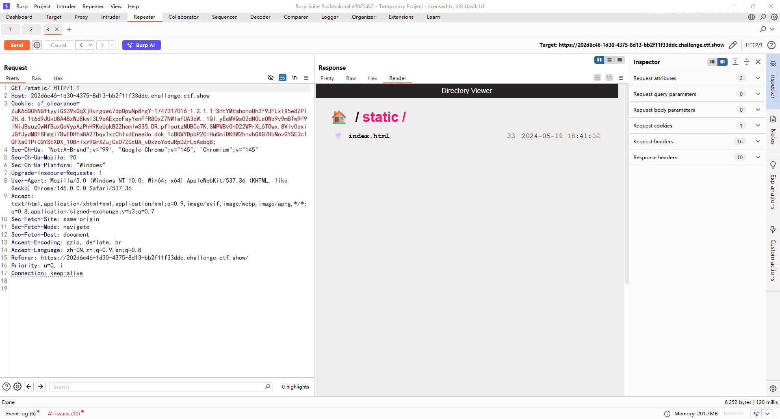Open the Explanations side panel
The image size is (780, 419).
pyautogui.click(x=773, y=186)
